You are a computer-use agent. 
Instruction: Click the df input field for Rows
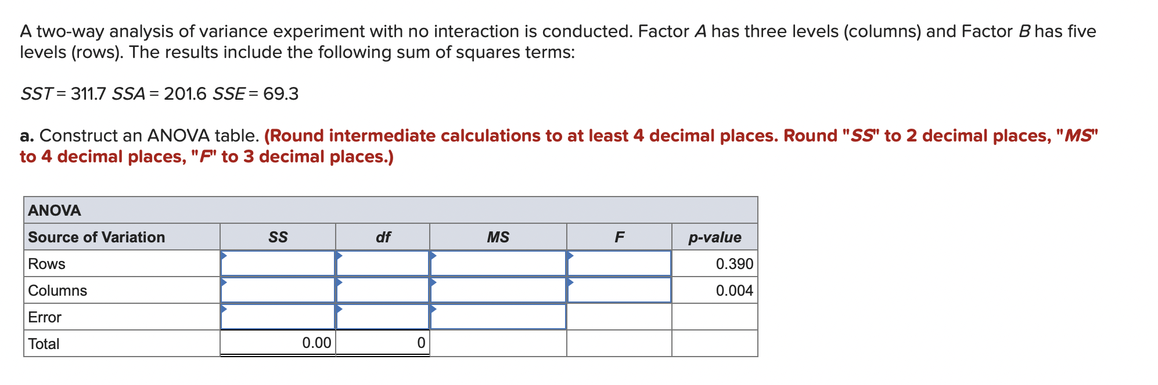click(383, 264)
